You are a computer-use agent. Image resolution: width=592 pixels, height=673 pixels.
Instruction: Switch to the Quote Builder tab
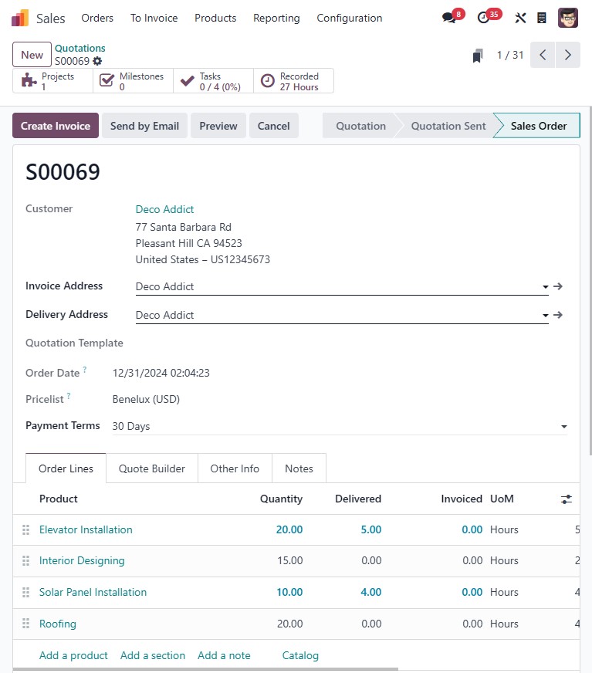(151, 468)
